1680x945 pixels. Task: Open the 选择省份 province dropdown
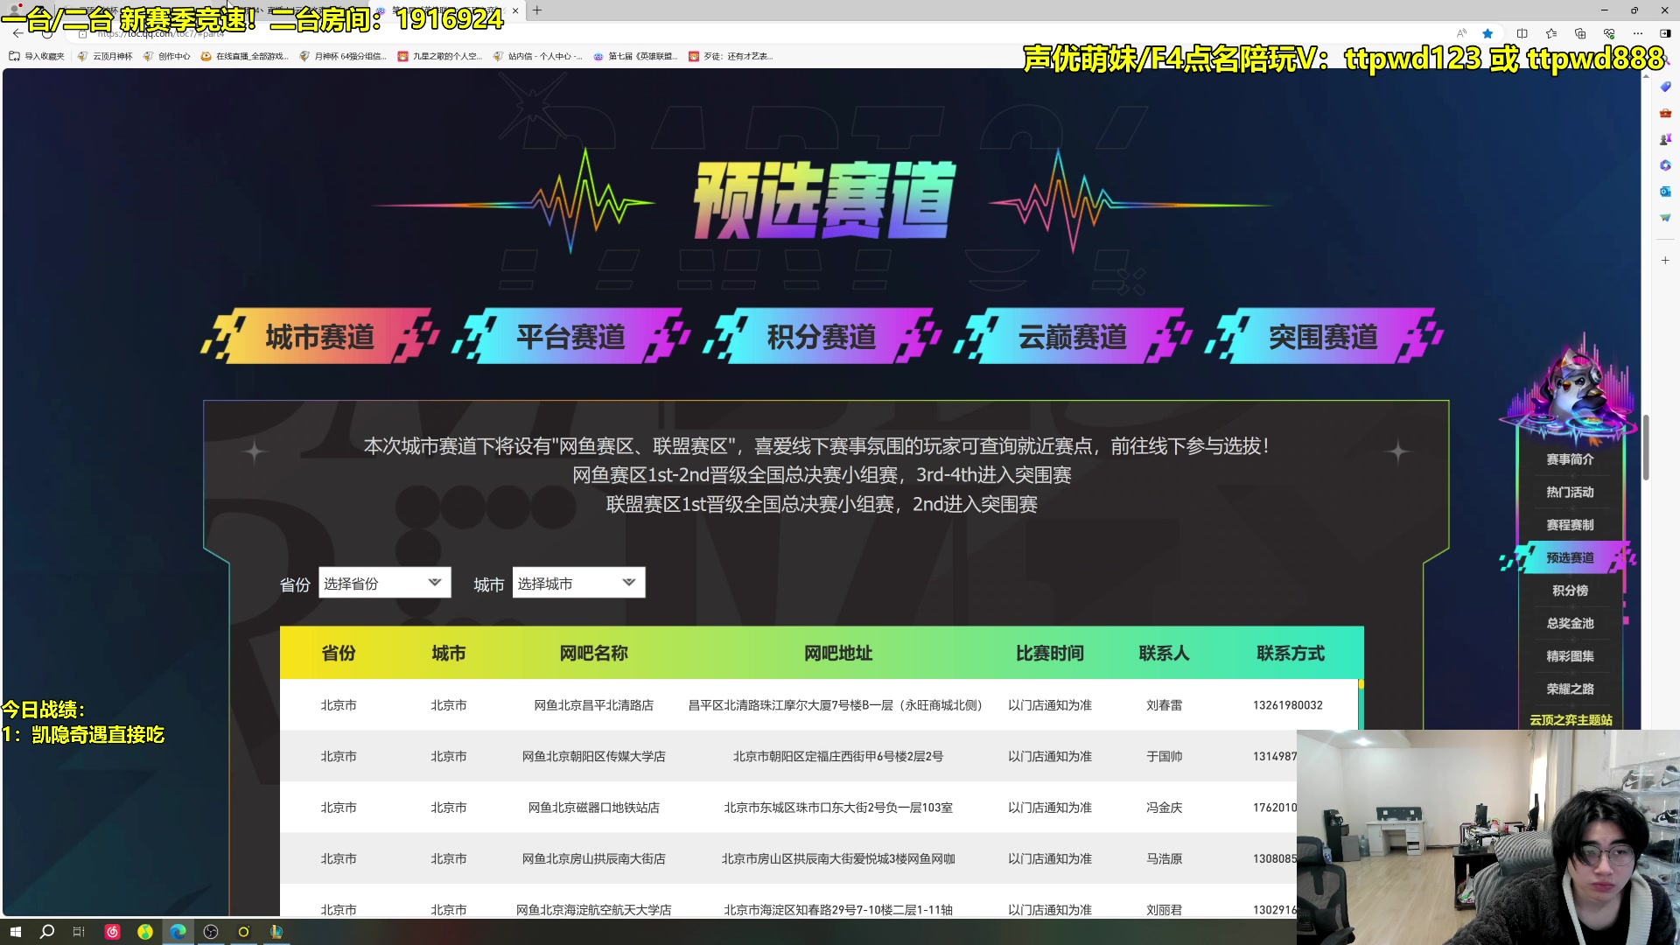pyautogui.click(x=383, y=582)
